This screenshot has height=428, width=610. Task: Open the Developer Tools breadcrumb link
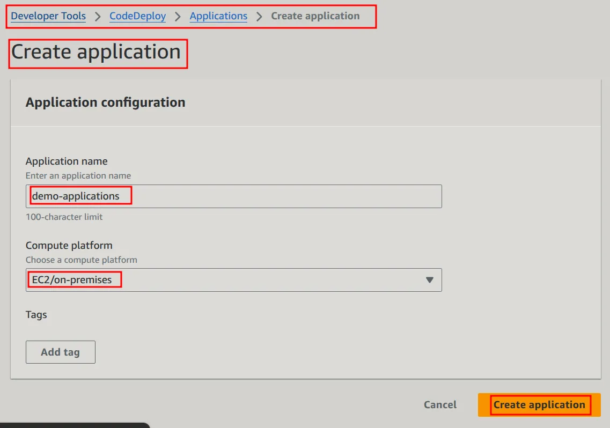pyautogui.click(x=48, y=16)
